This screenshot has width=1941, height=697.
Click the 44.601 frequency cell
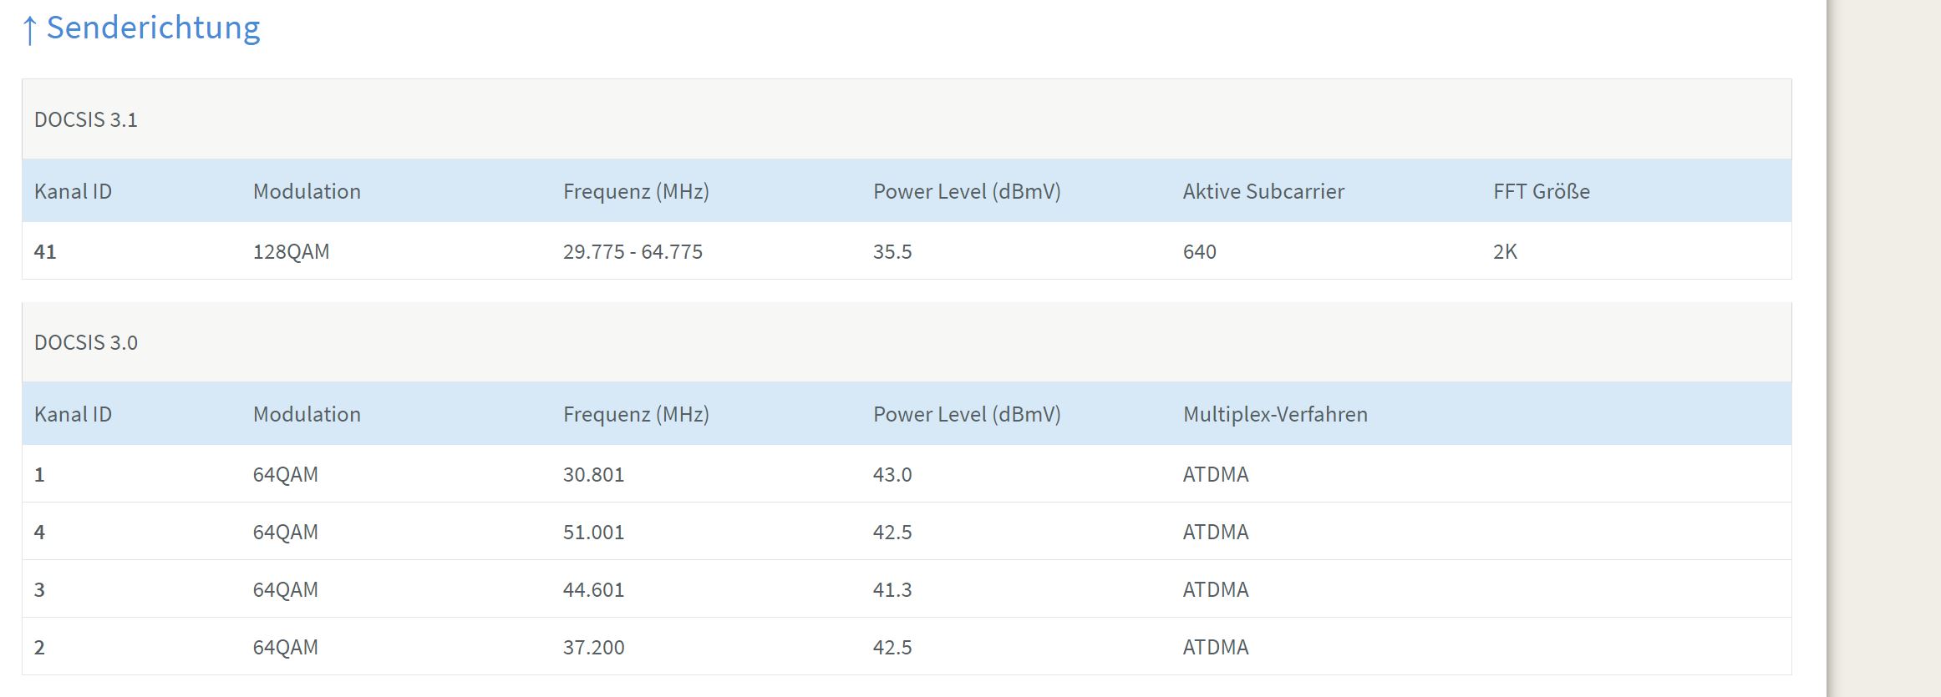coord(593,589)
